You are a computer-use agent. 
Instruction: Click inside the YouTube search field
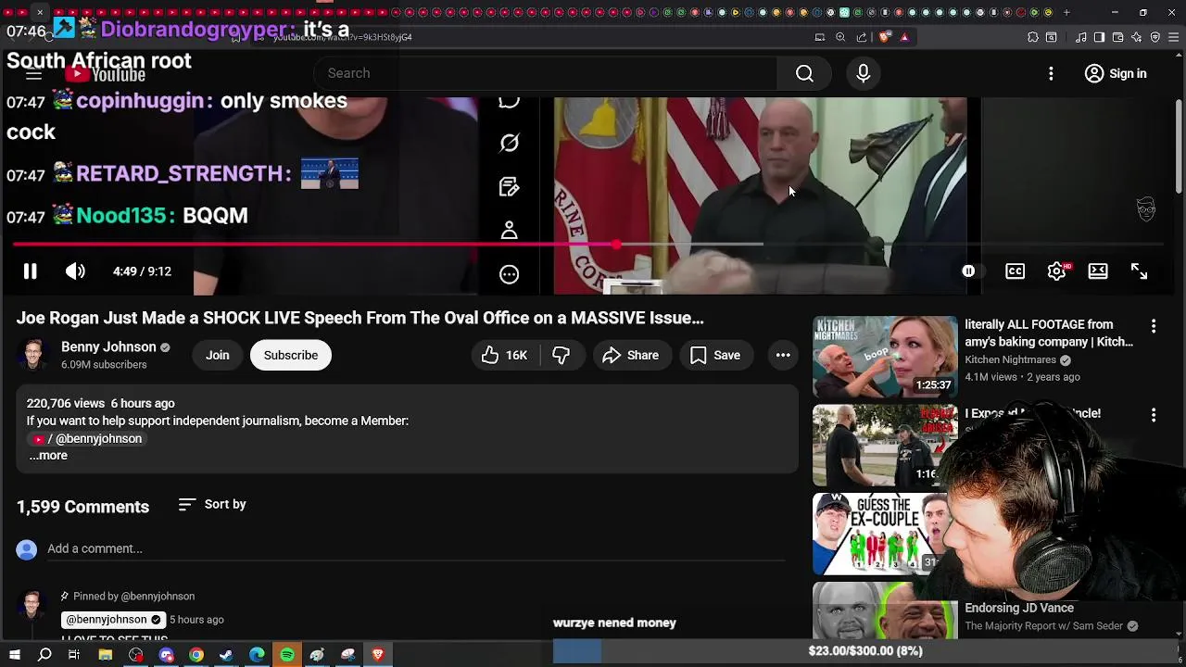547,73
